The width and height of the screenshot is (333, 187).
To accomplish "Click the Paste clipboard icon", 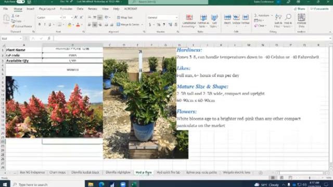I will [6, 20].
